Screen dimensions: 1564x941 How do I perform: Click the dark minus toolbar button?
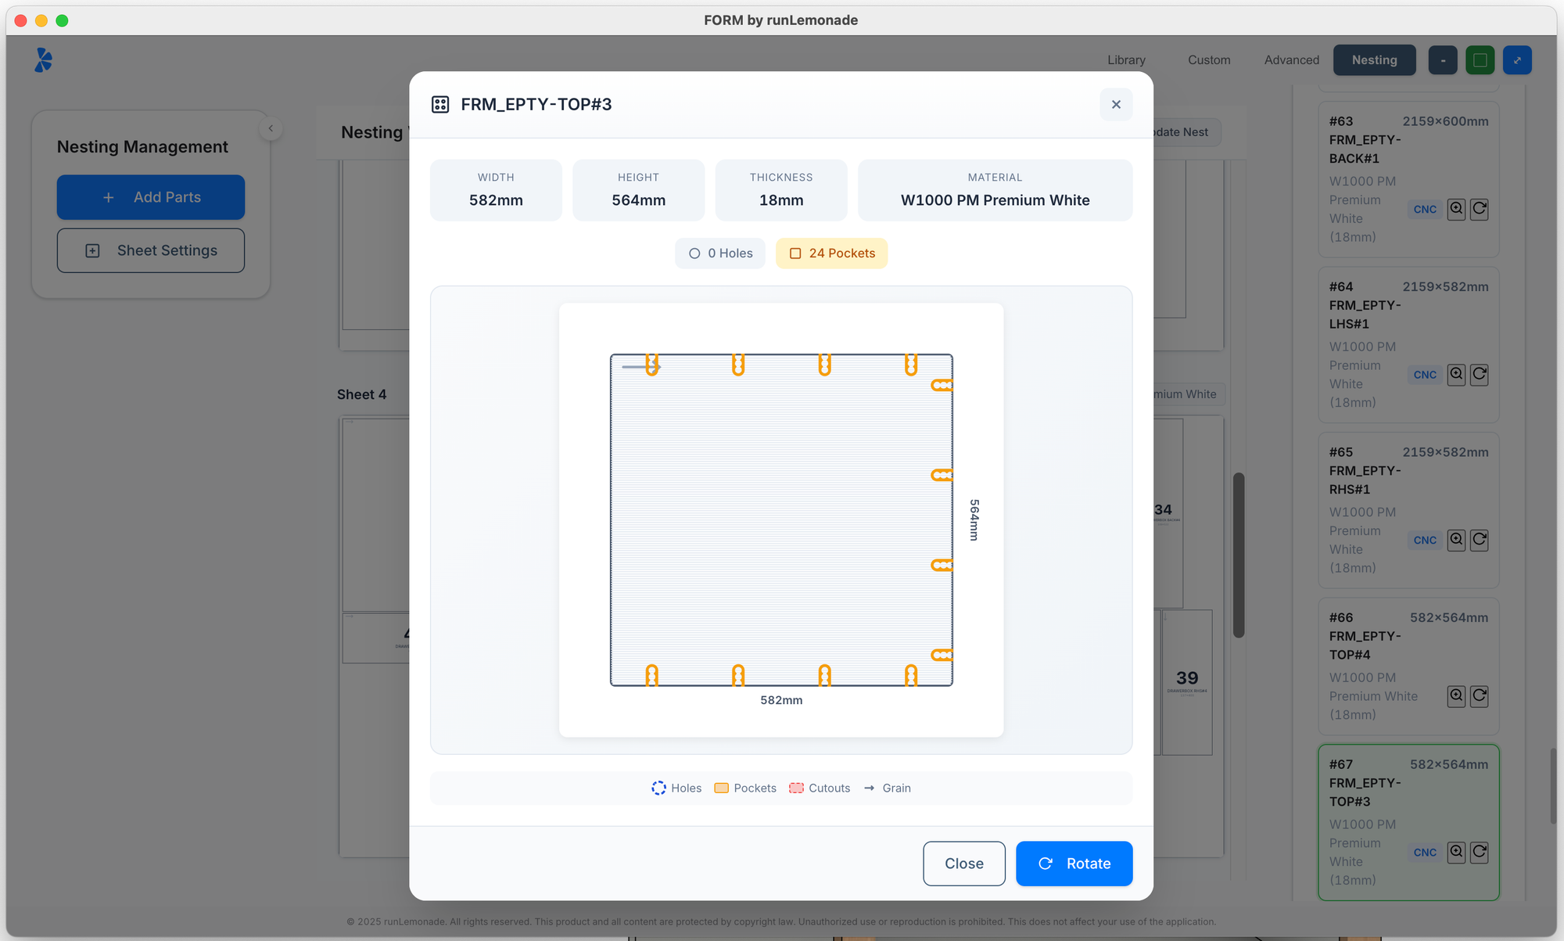pos(1442,60)
